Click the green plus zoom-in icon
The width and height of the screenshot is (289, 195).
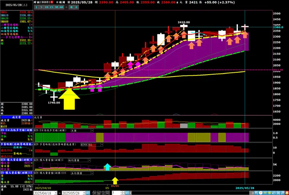[x=269, y=193]
